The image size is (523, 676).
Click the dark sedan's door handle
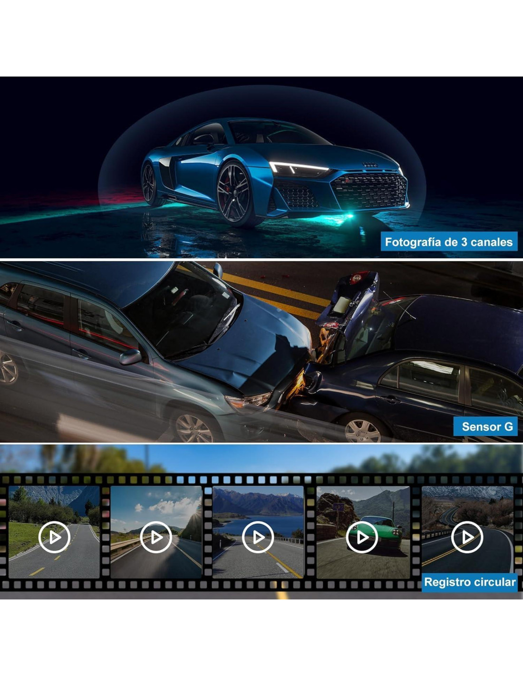(390, 399)
